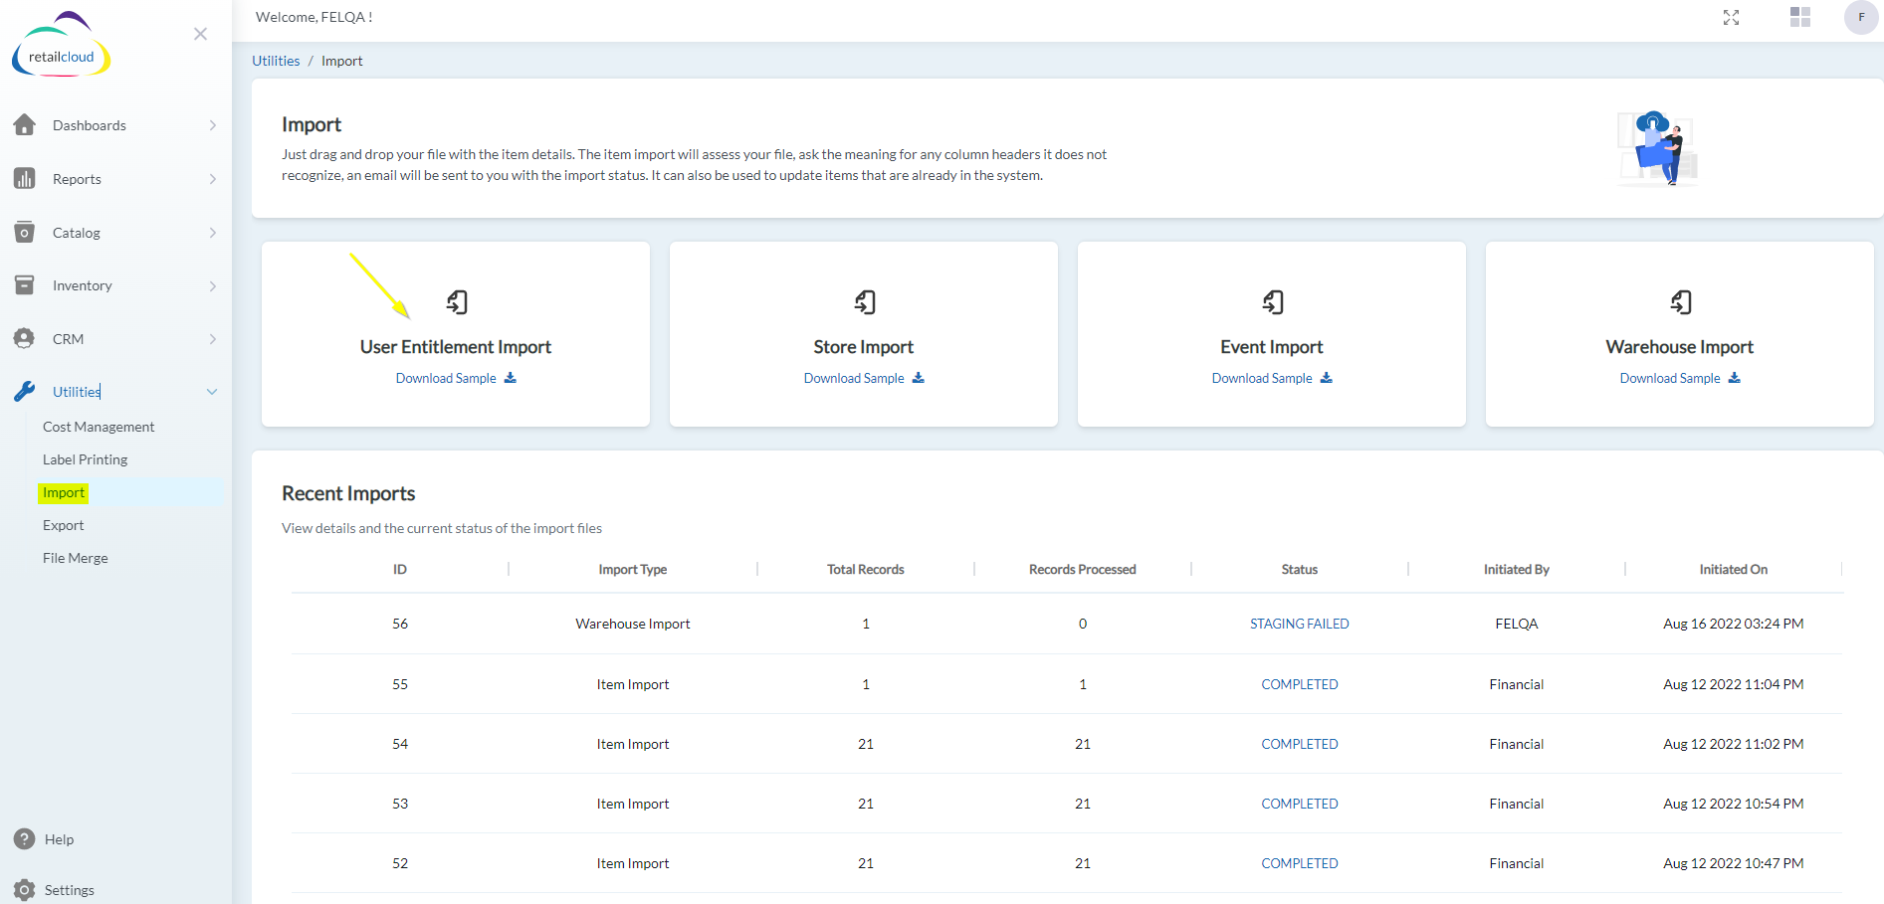Image resolution: width=1884 pixels, height=904 pixels.
Task: Download Sample for Warehouse Import
Action: point(1670,378)
